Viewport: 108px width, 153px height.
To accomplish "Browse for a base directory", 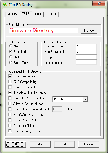I will pos(89,31).
